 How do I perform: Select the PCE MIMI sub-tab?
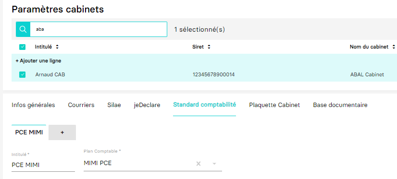coord(29,132)
